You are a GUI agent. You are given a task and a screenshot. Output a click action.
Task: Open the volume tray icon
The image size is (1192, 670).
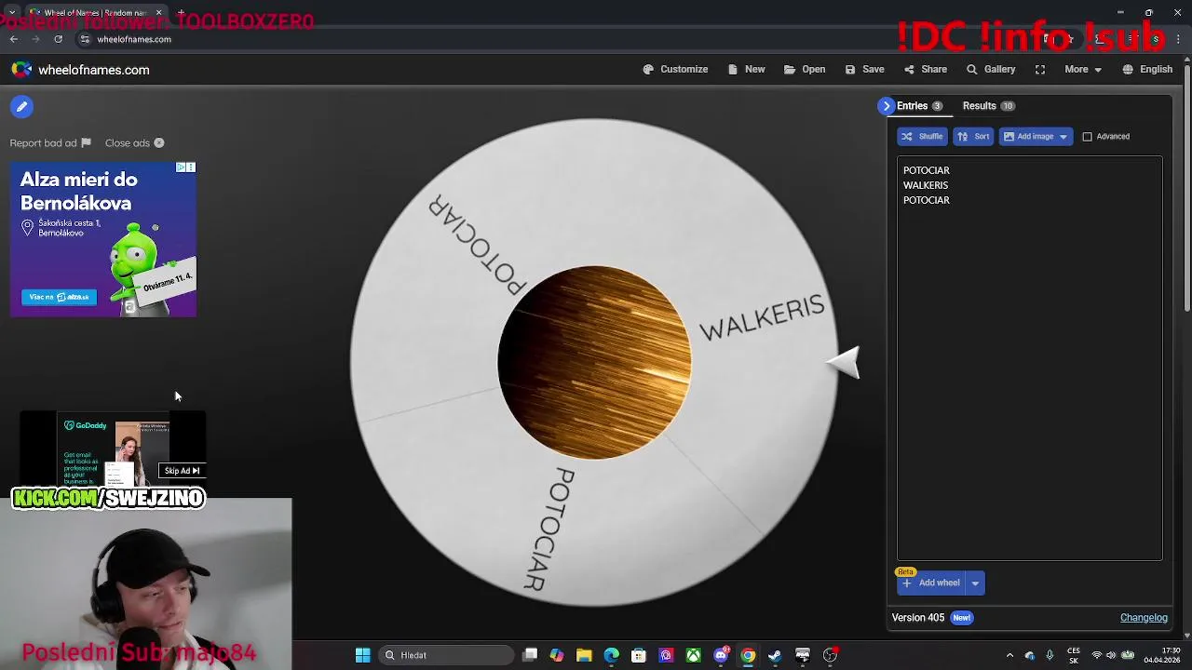point(1111,655)
